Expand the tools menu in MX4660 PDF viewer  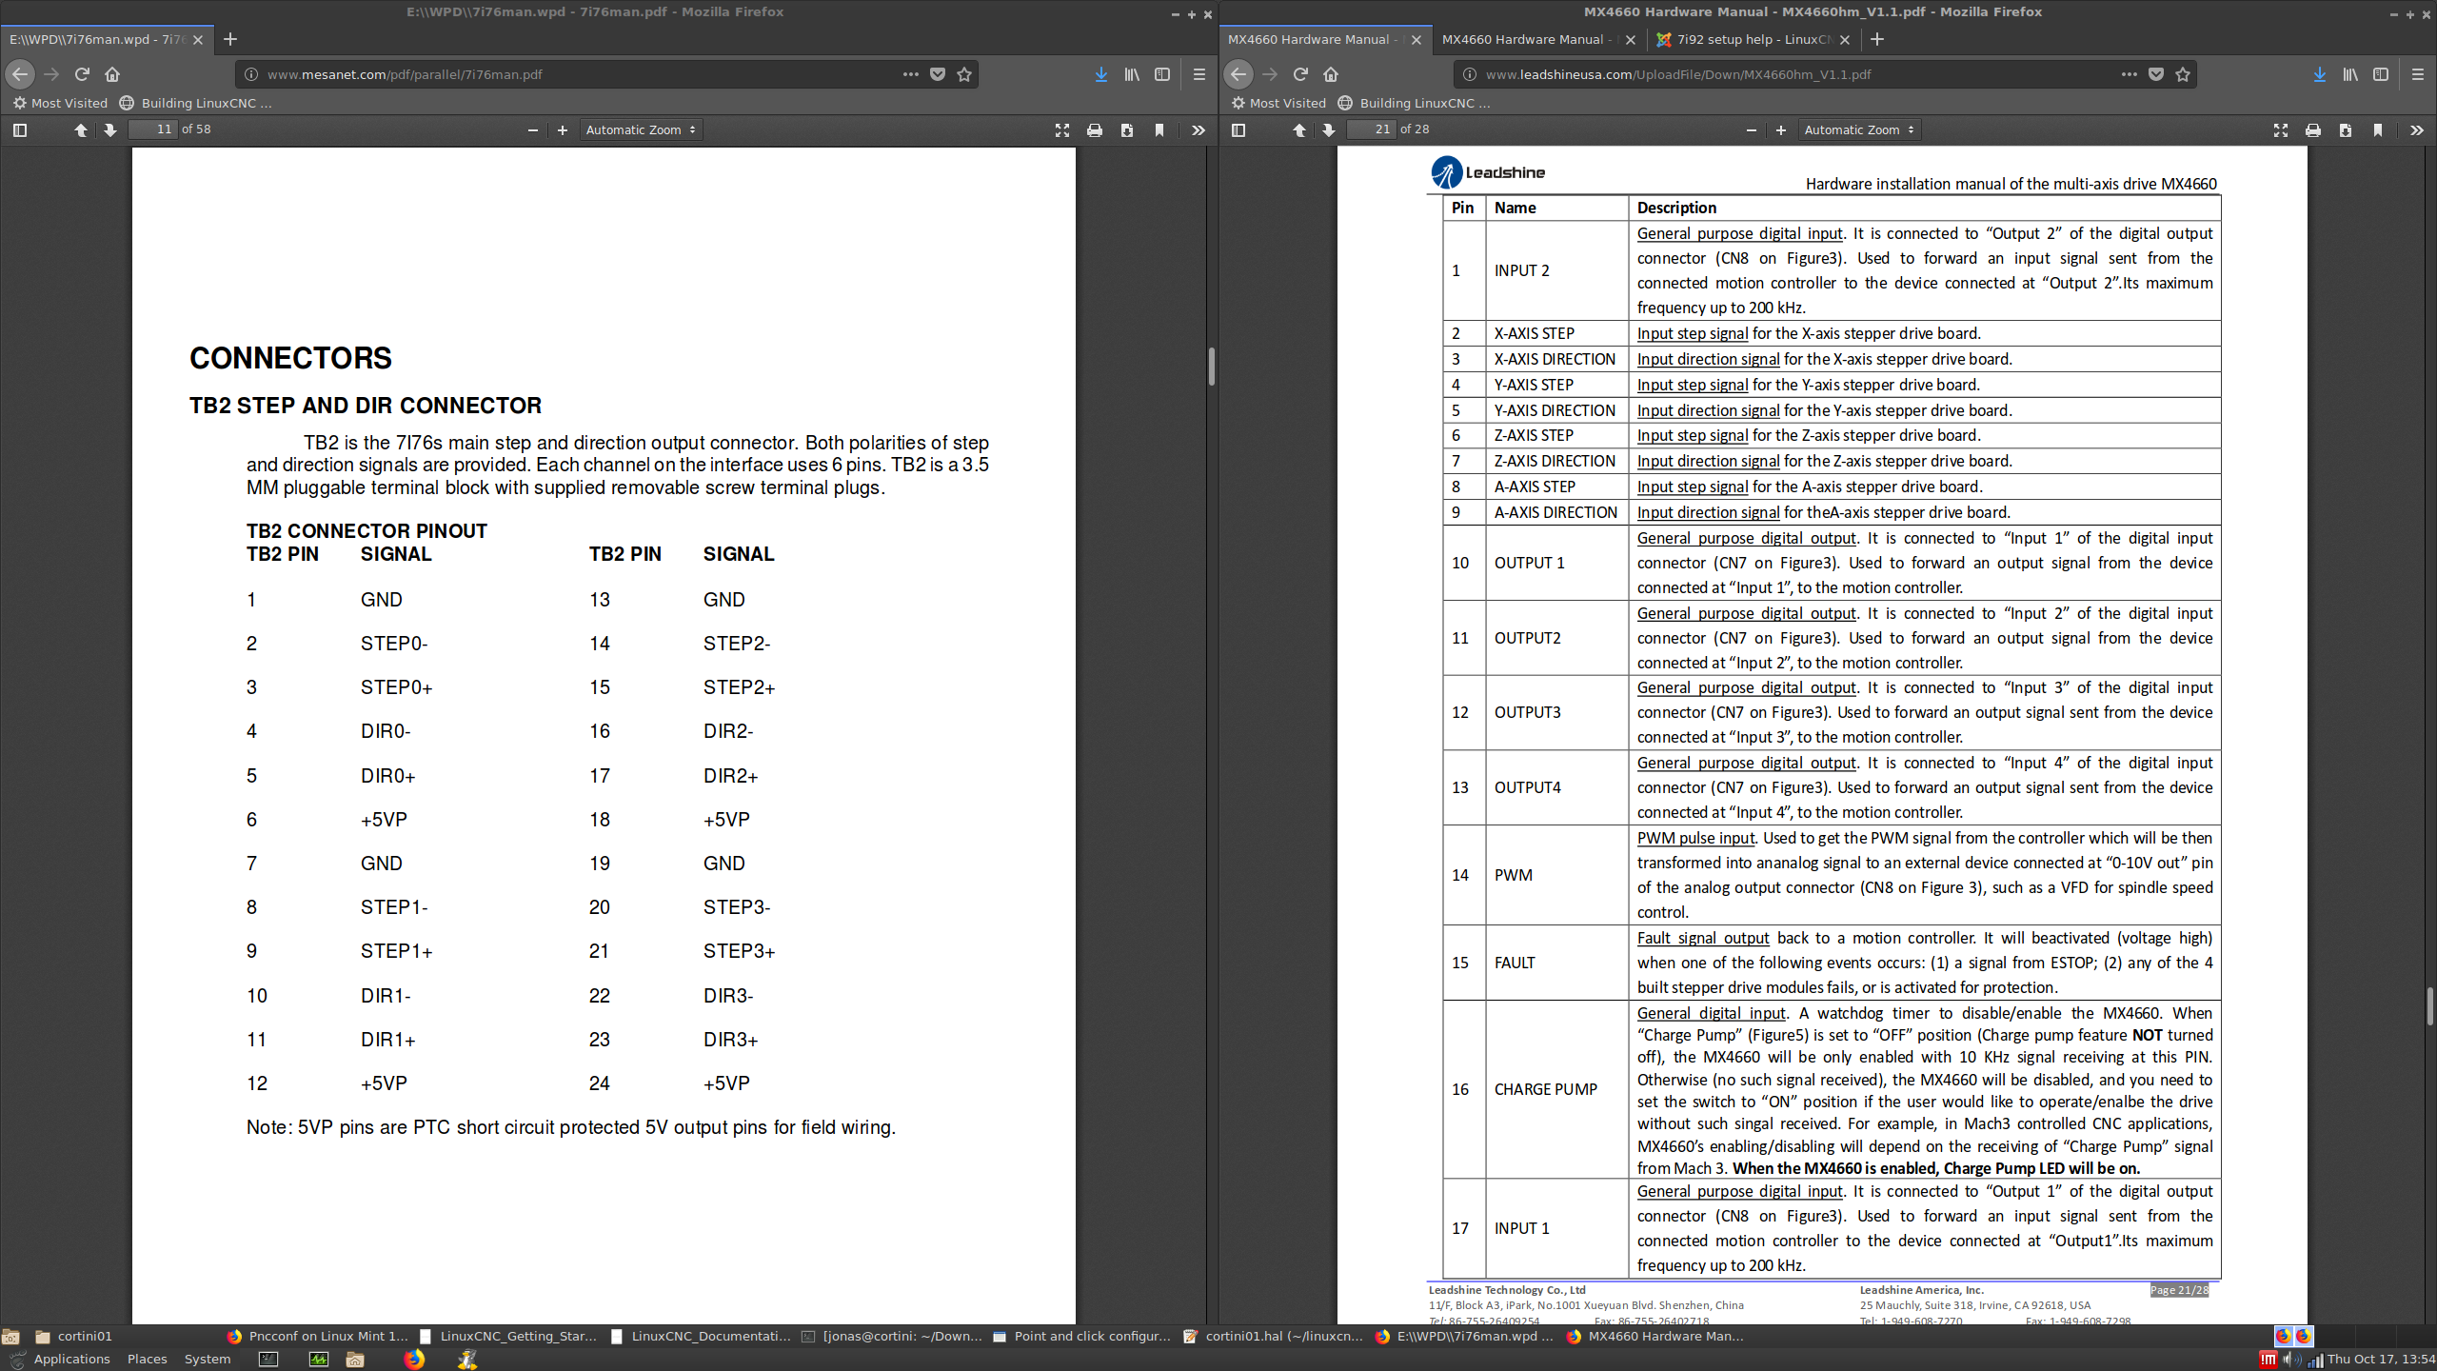2417,129
